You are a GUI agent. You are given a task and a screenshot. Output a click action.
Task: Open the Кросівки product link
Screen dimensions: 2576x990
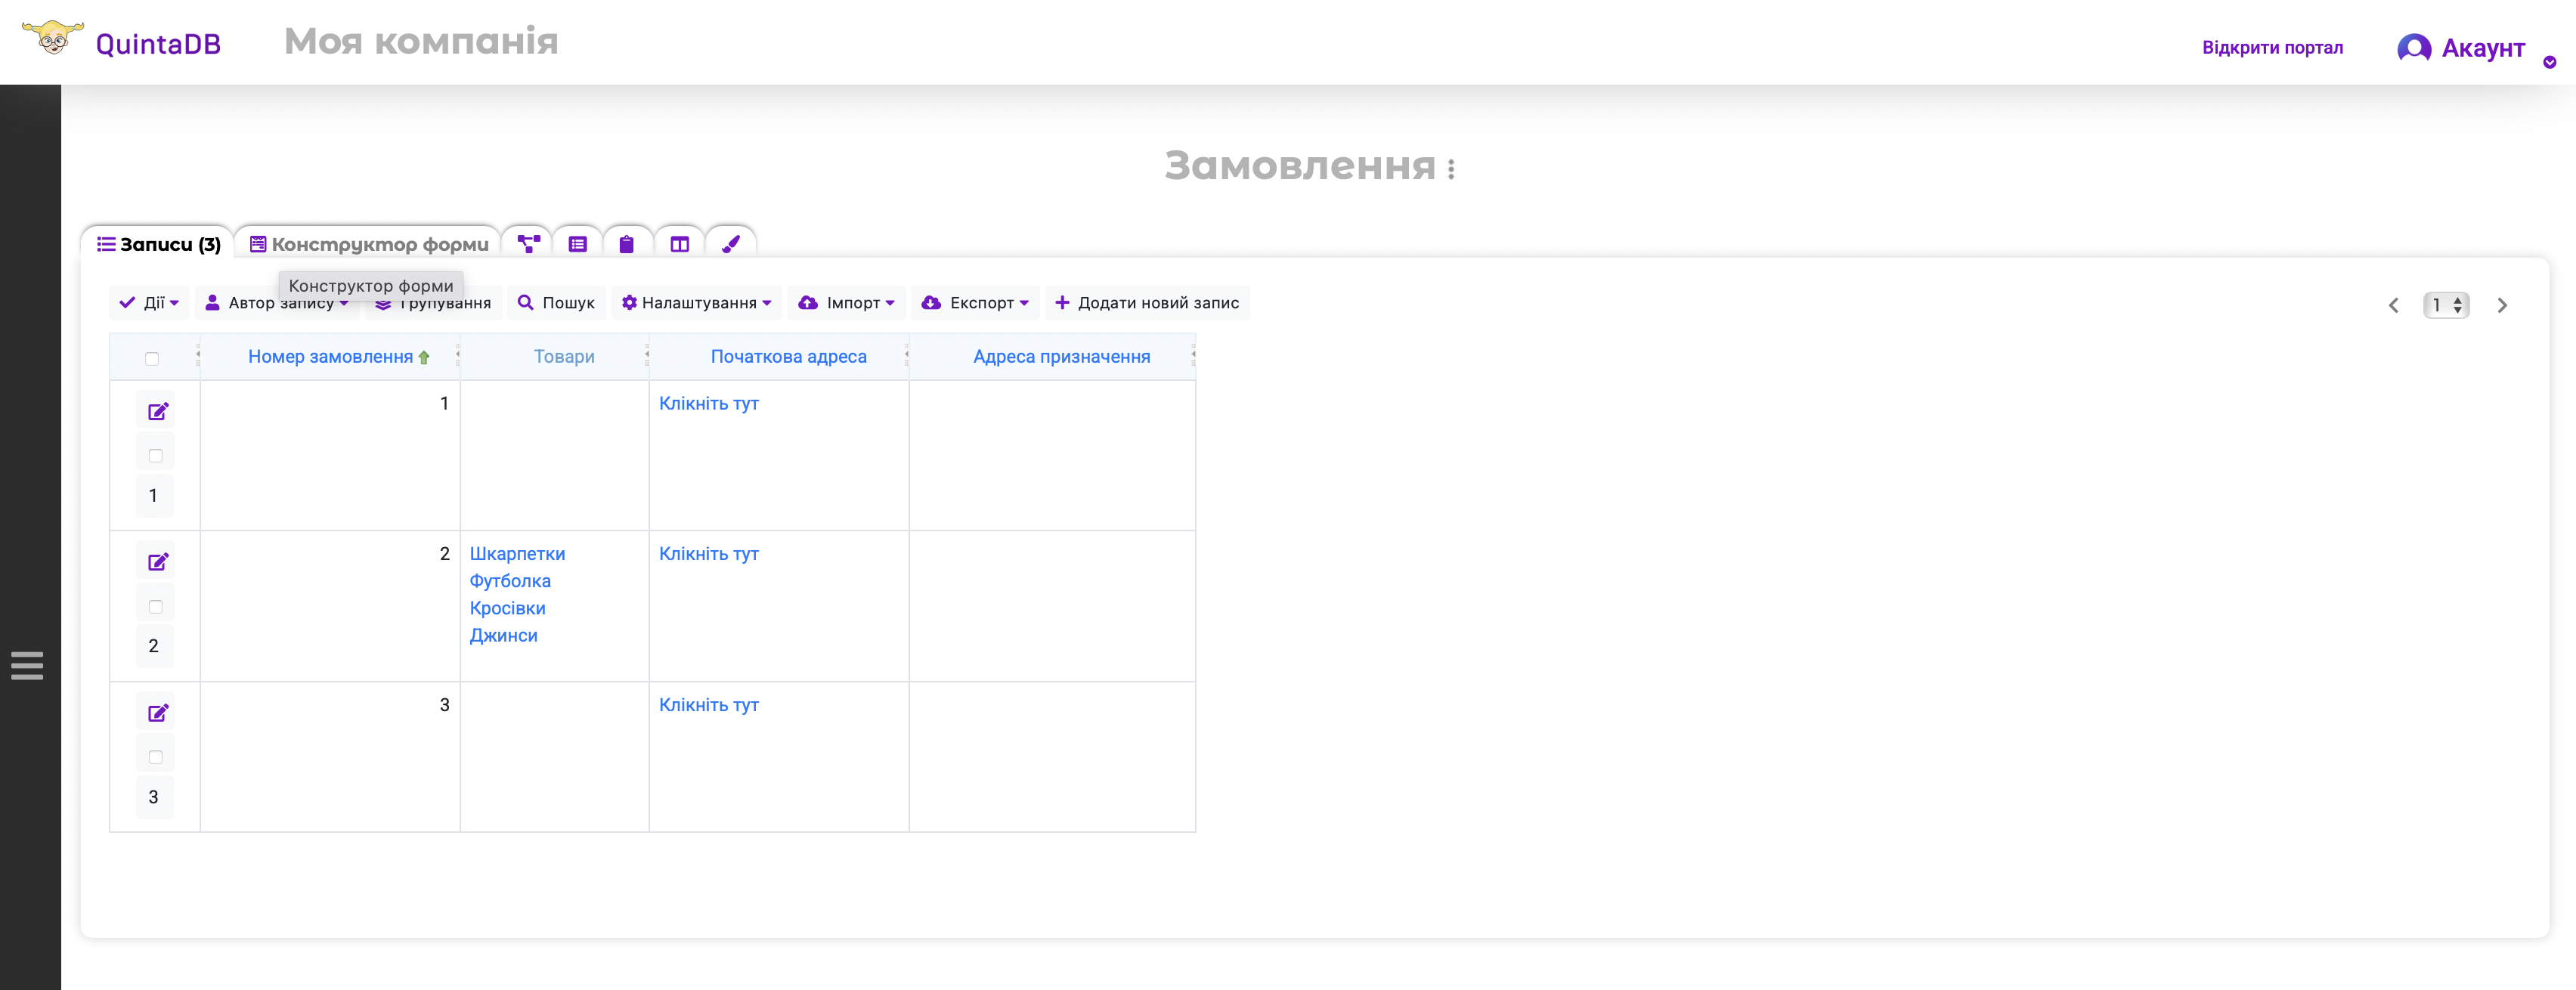coord(507,608)
